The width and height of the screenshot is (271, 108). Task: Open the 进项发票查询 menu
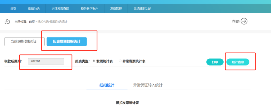[60, 9]
